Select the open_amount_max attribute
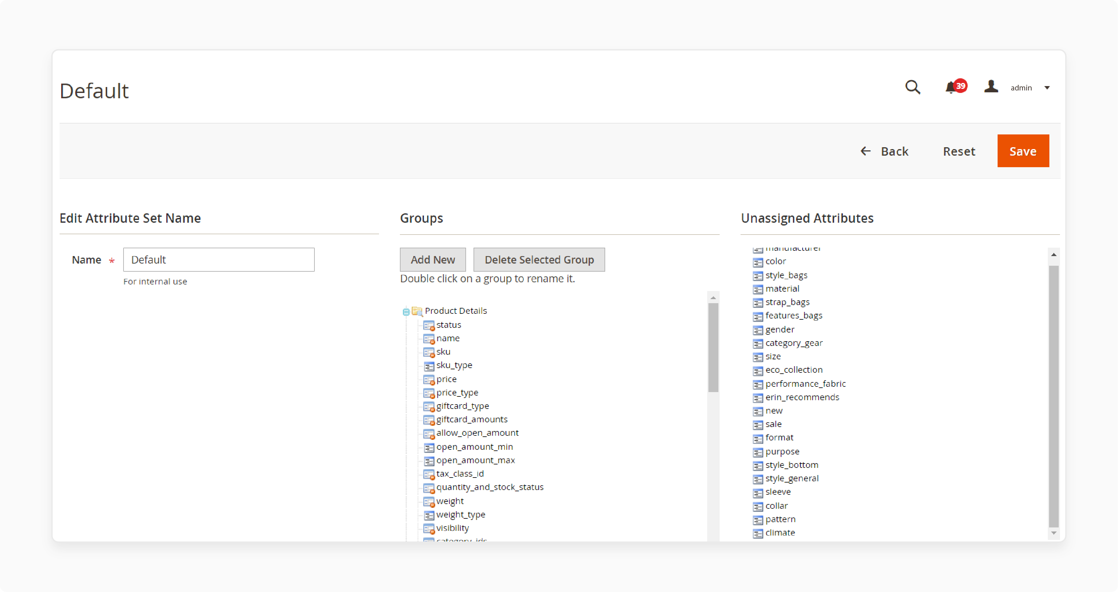 pyautogui.click(x=475, y=460)
